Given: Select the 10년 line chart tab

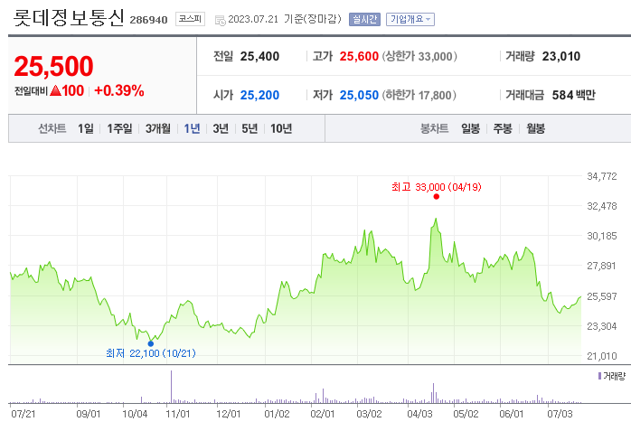Looking at the screenshot, I should pos(281,128).
